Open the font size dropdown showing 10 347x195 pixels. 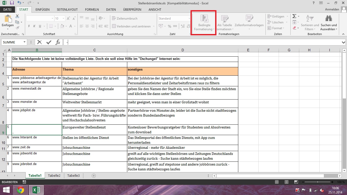[x=64, y=18]
